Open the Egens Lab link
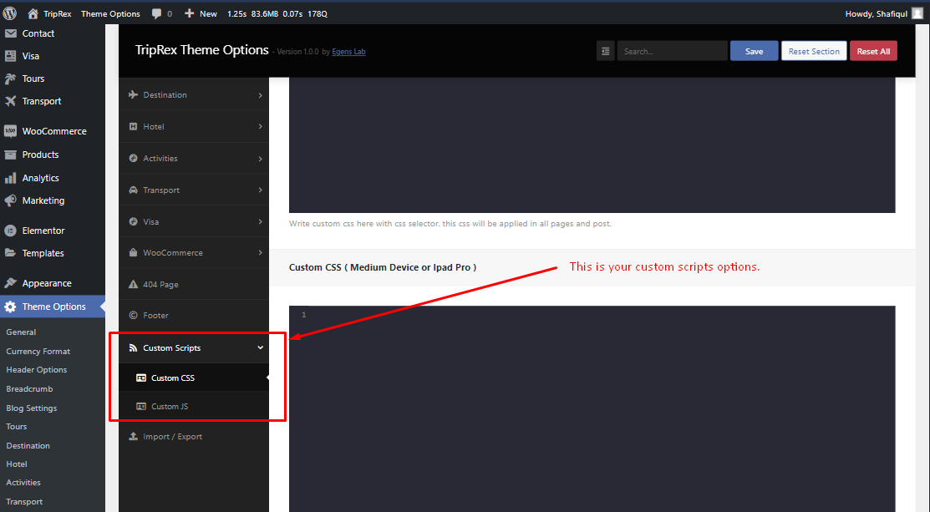Image resolution: width=930 pixels, height=512 pixels. (348, 52)
